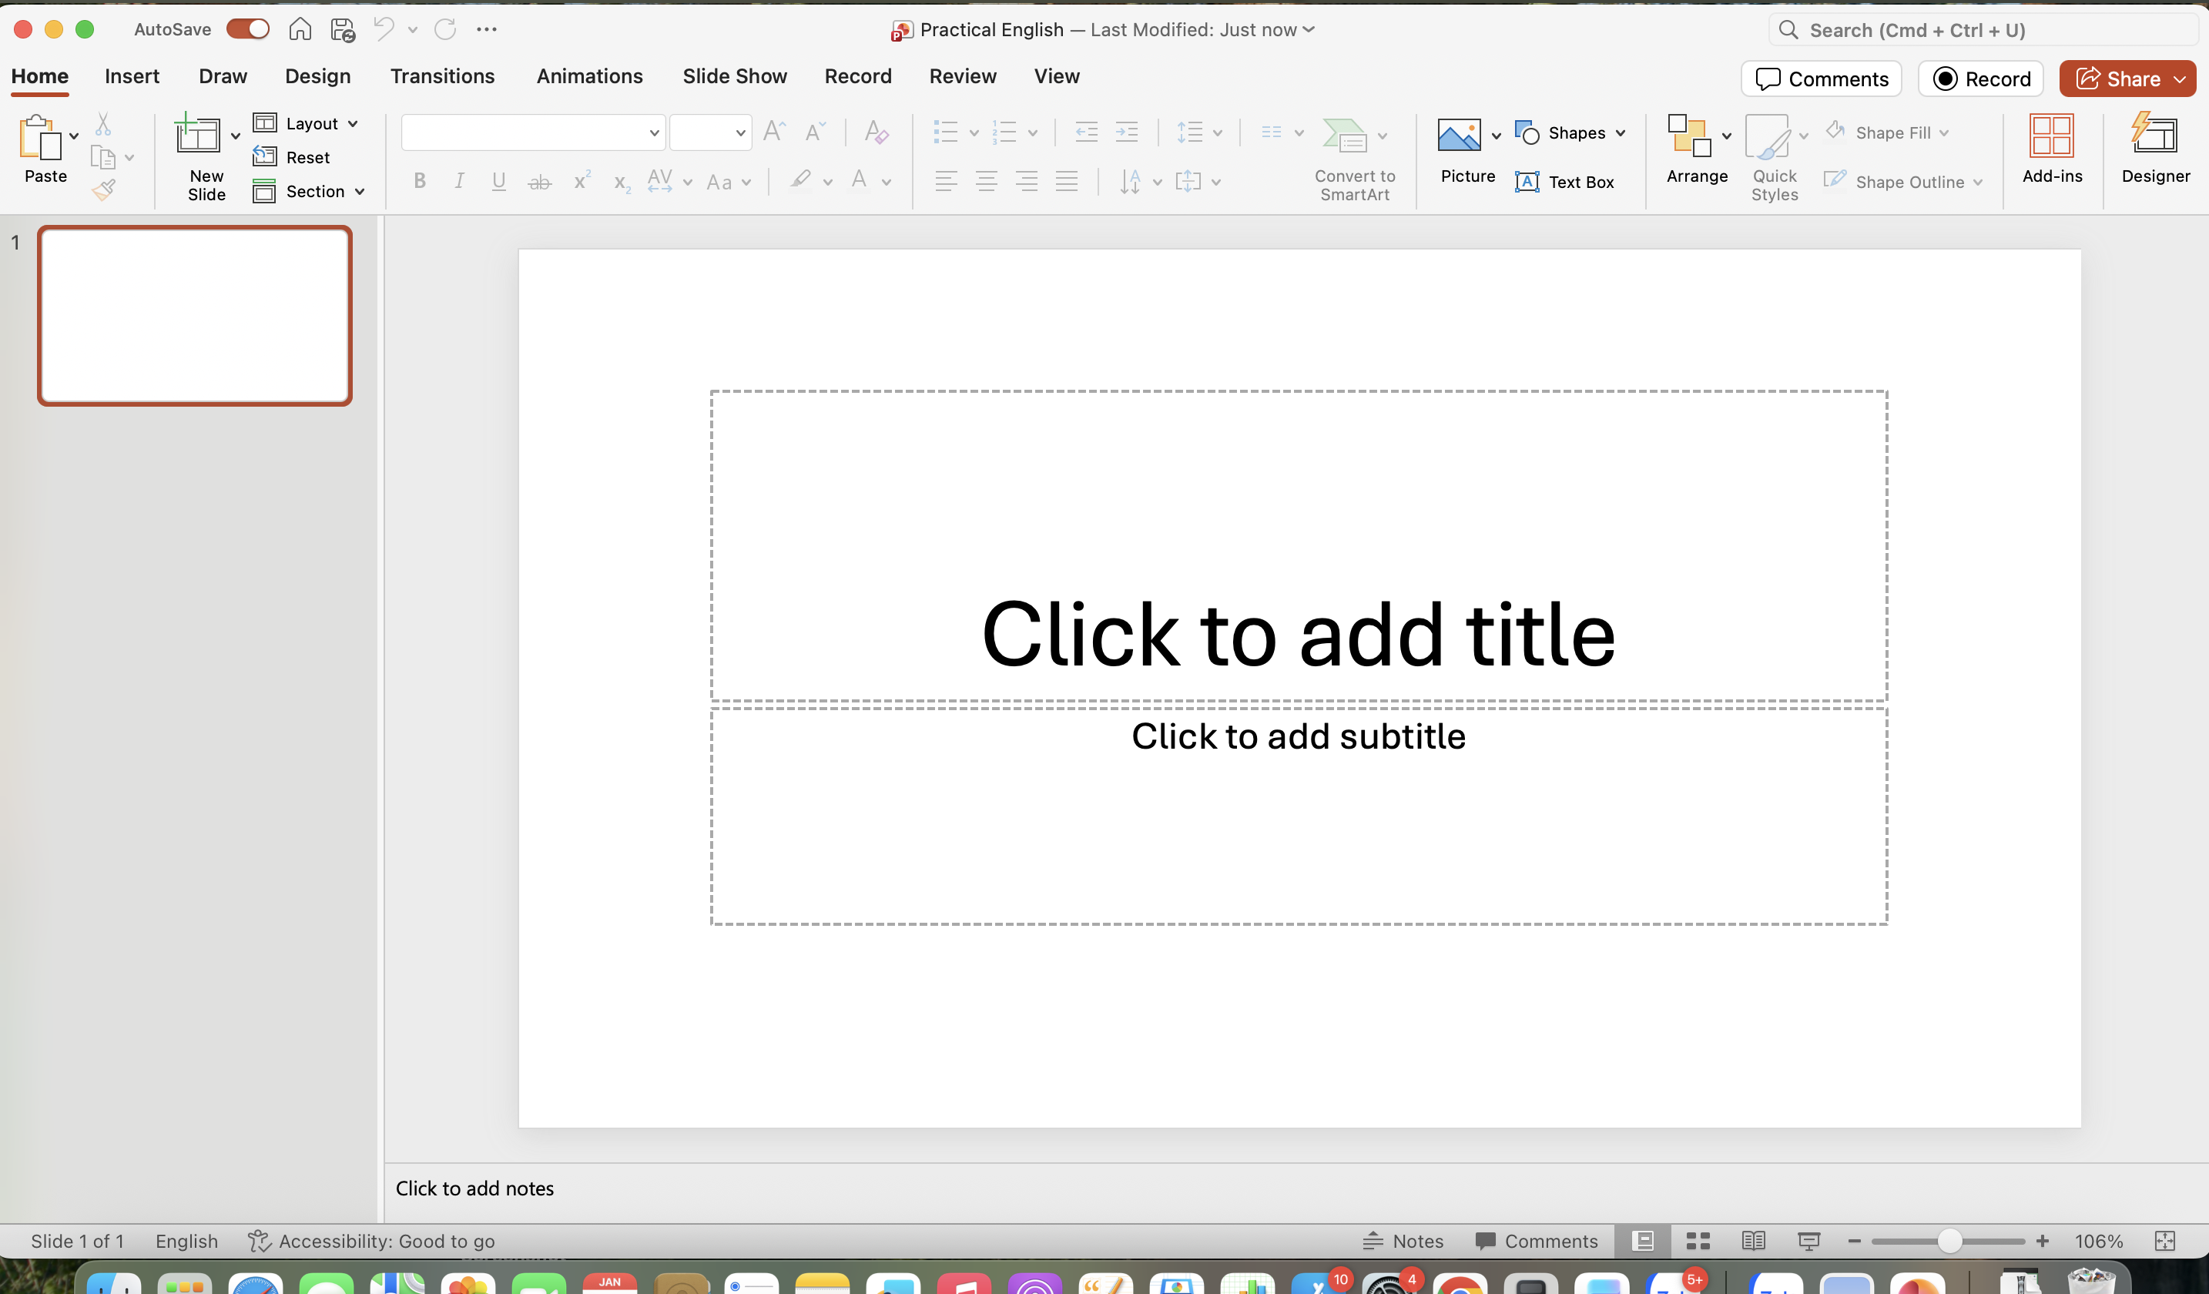Click Convert to SmartArt

click(1354, 159)
